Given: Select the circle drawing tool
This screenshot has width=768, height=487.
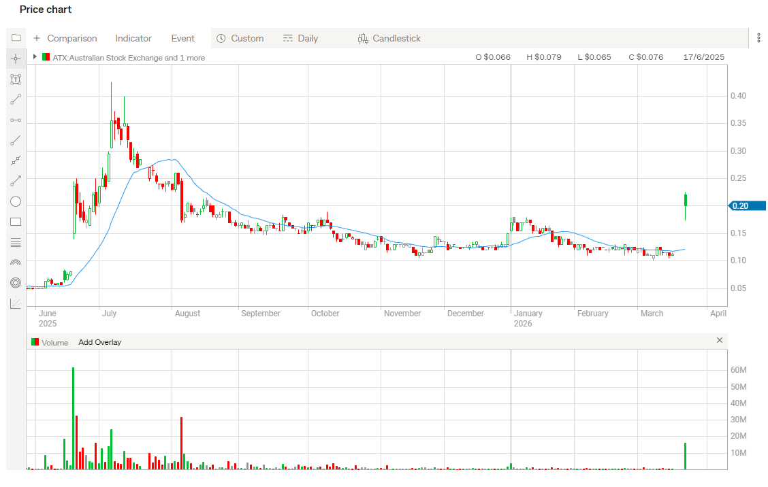Looking at the screenshot, I should pos(16,201).
